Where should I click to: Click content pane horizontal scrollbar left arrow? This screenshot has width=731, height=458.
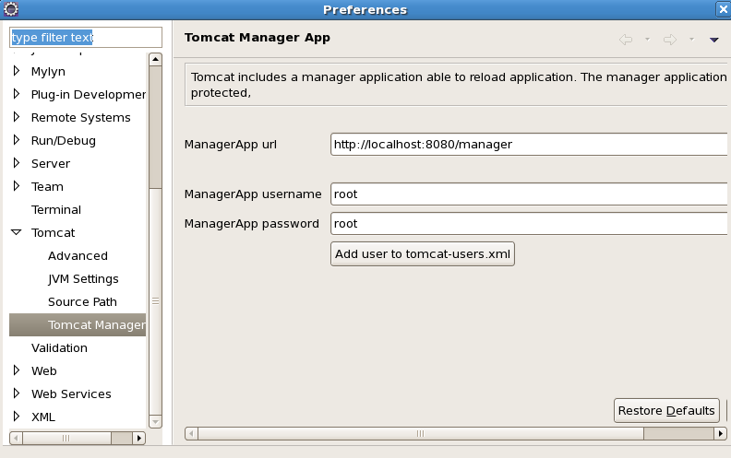(x=191, y=433)
